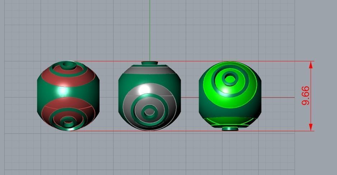This screenshot has width=337, height=175.
Task: Select the red-banded bead model
Action: pos(68,96)
